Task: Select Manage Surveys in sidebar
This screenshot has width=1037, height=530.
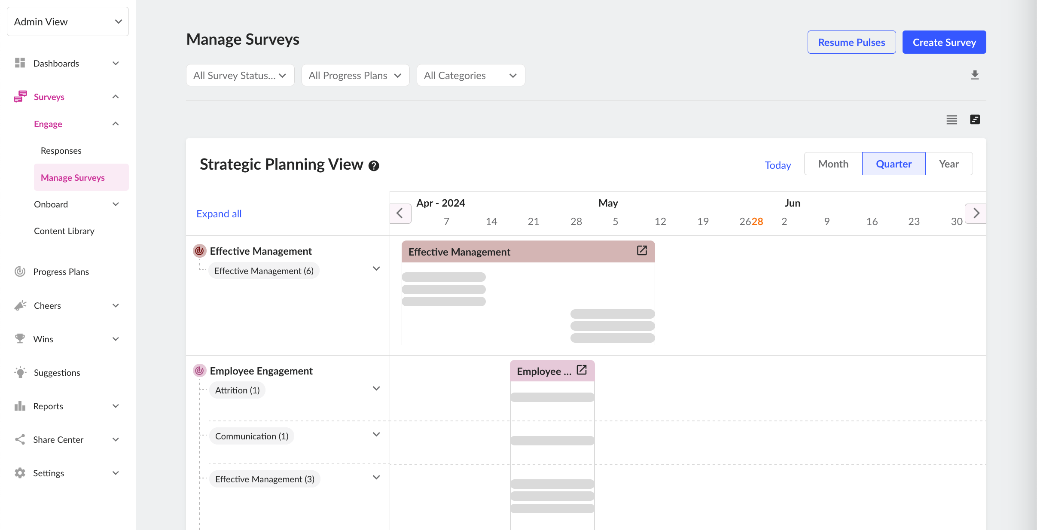Action: pyautogui.click(x=81, y=177)
